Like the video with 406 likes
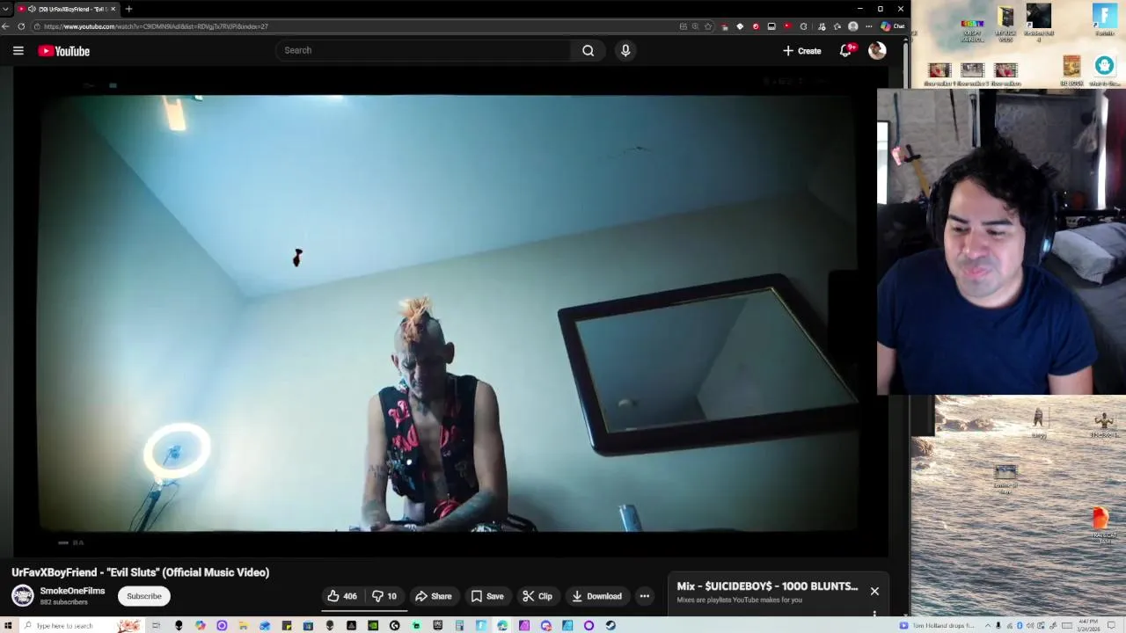Screen dimensions: 1126x633 [342, 596]
